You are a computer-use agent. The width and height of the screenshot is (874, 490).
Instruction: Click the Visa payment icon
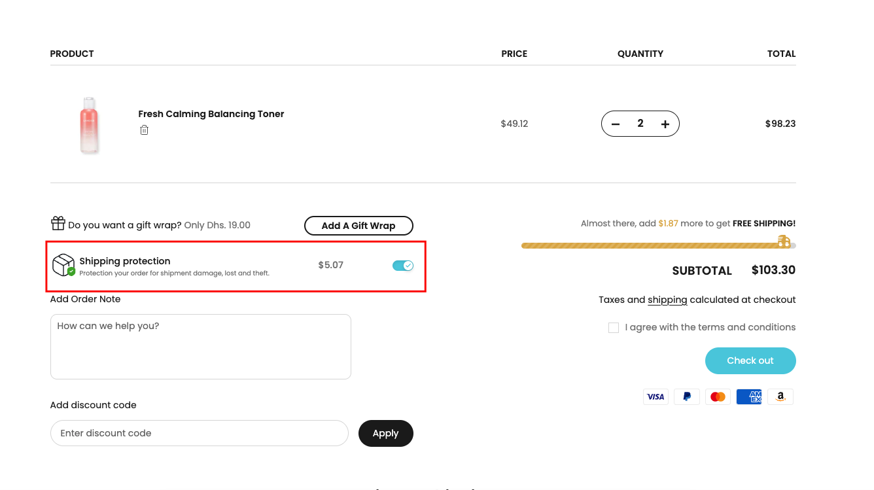tap(655, 396)
